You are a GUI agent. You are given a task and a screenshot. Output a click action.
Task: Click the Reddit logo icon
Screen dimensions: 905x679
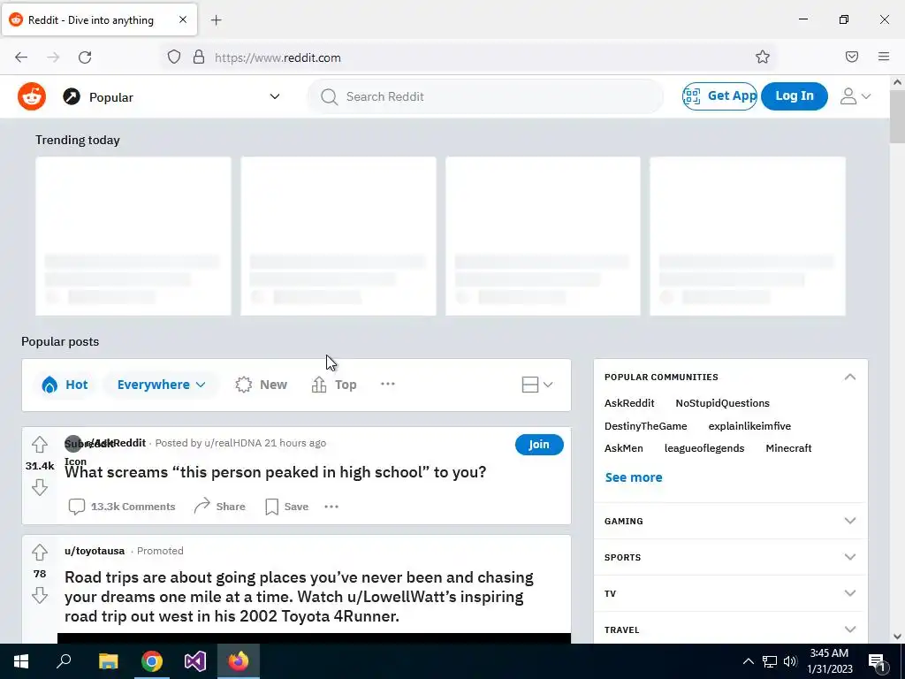(32, 95)
